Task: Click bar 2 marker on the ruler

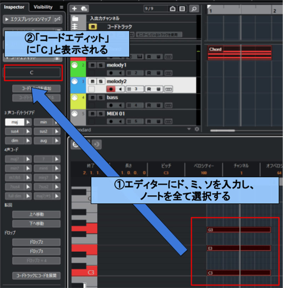Action: tap(275, 11)
